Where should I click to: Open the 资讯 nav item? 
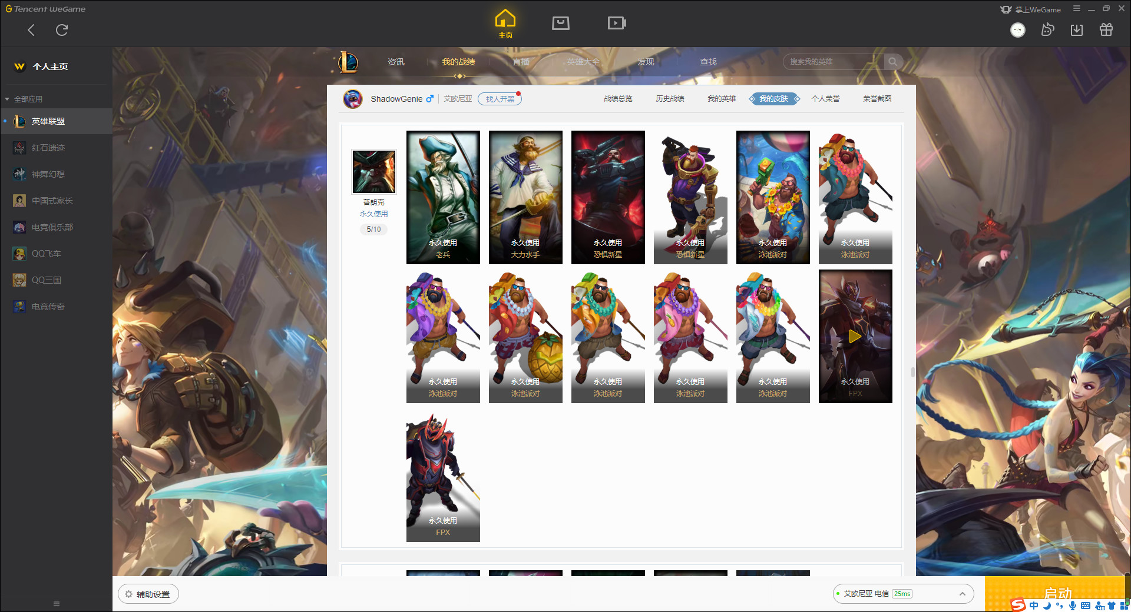point(396,62)
